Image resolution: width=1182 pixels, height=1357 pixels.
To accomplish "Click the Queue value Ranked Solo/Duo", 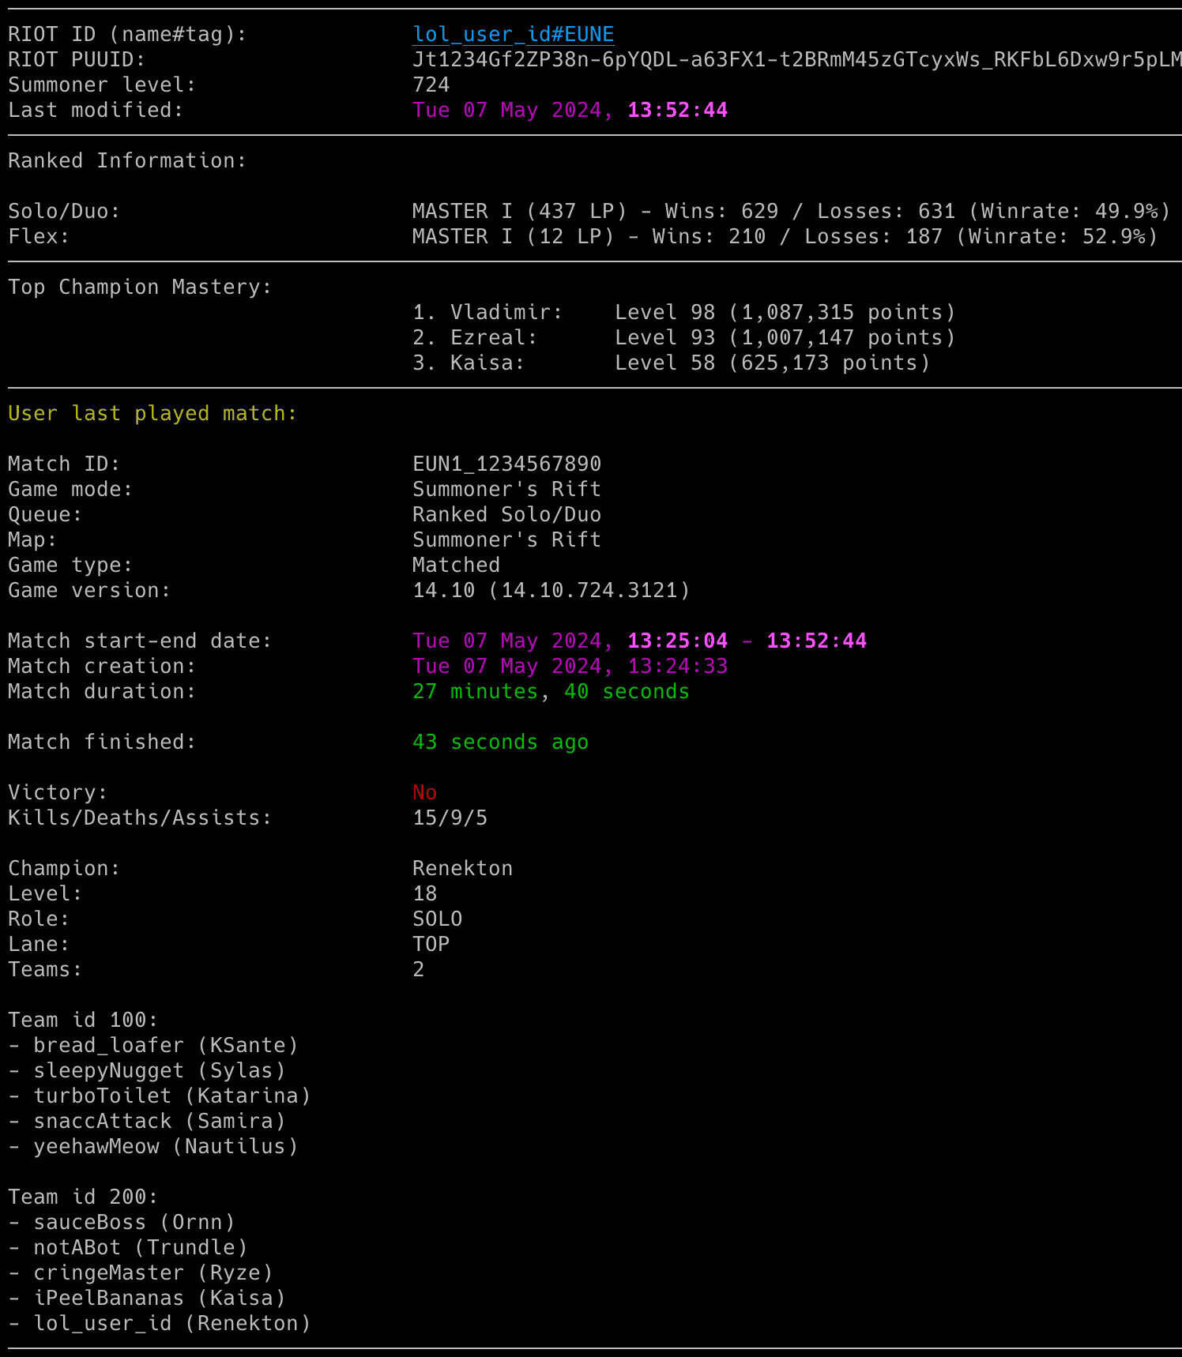I will pyautogui.click(x=506, y=515).
